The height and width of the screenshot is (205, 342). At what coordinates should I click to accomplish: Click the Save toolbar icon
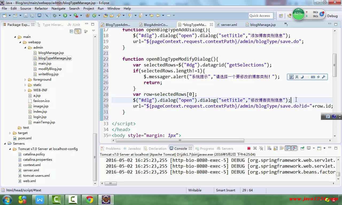pyautogui.click(x=26, y=15)
